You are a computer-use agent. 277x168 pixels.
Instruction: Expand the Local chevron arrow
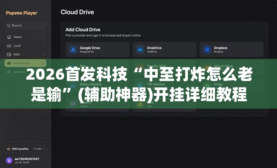[x=43, y=46]
